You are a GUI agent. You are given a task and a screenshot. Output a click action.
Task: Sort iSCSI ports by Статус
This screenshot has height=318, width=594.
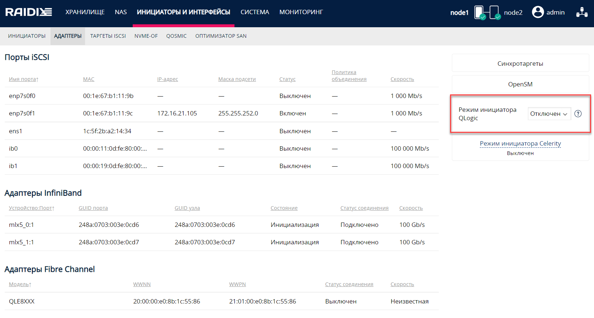(288, 79)
